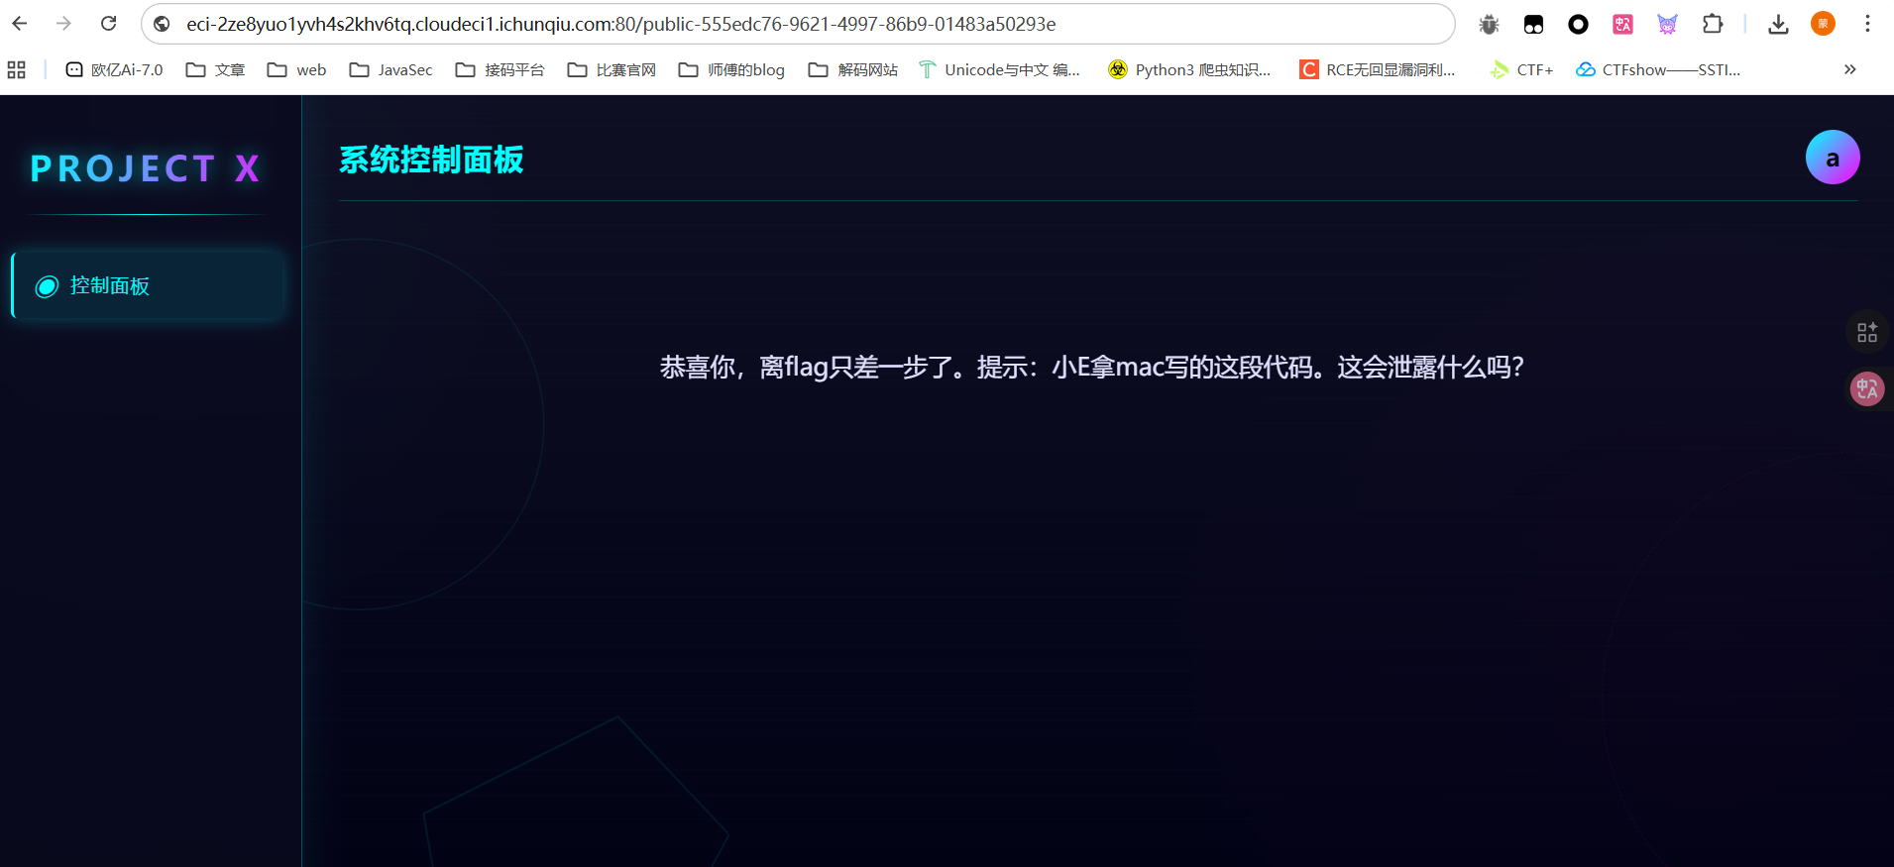The image size is (1894, 867).
Task: Click the bug extension icon
Action: (1489, 24)
